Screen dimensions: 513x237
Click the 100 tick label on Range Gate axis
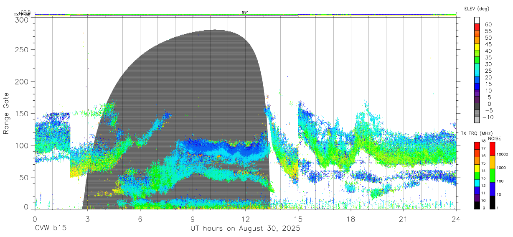[x=21, y=145]
